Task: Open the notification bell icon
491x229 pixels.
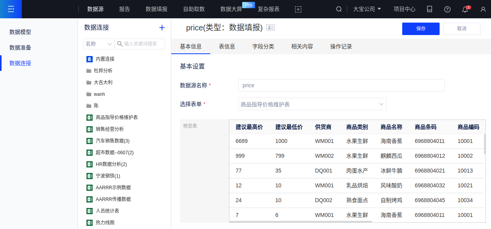Action: 465,9
